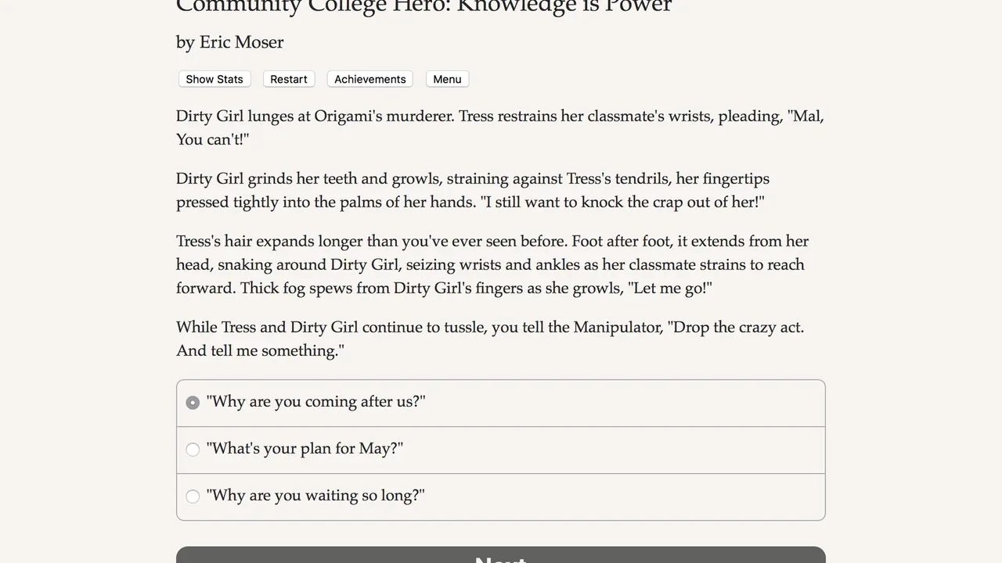Click the quote "Let me go!" in the text

pos(670,289)
